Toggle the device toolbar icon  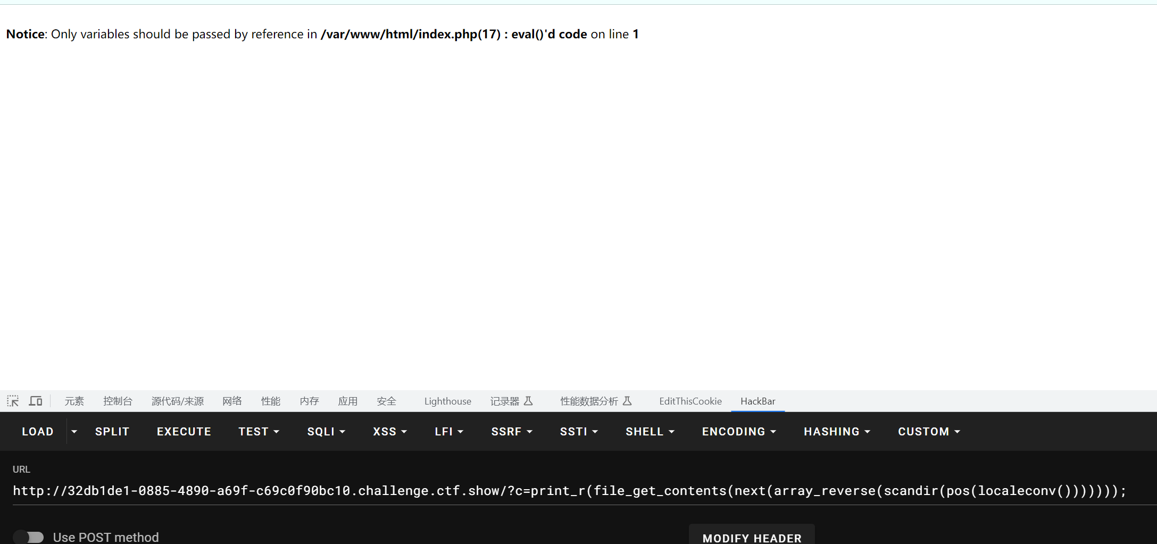click(36, 401)
